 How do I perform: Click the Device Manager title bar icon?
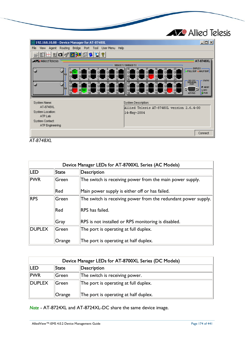[x=33, y=42]
